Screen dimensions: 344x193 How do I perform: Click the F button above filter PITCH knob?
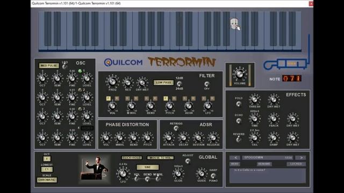166,99
